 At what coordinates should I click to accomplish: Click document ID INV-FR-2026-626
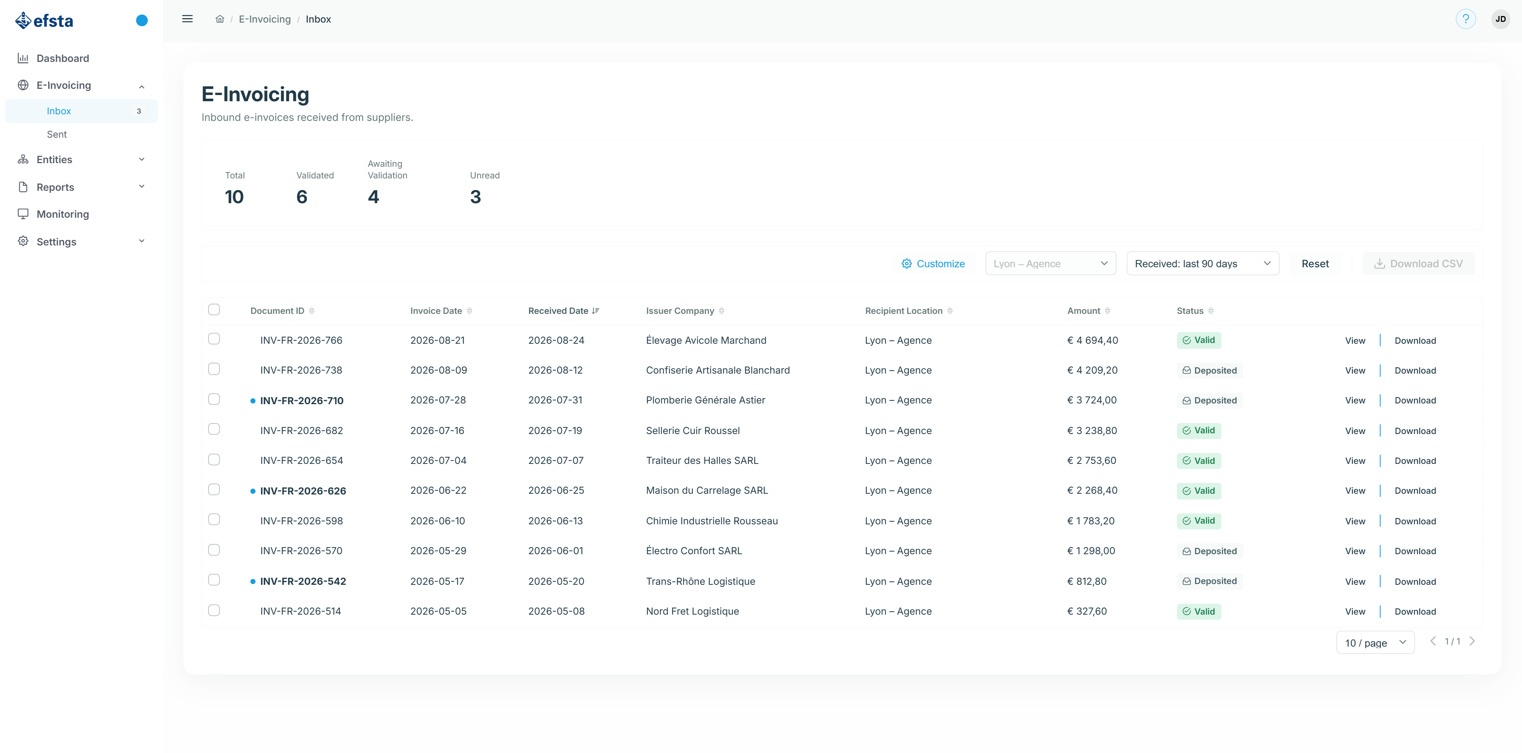[303, 490]
